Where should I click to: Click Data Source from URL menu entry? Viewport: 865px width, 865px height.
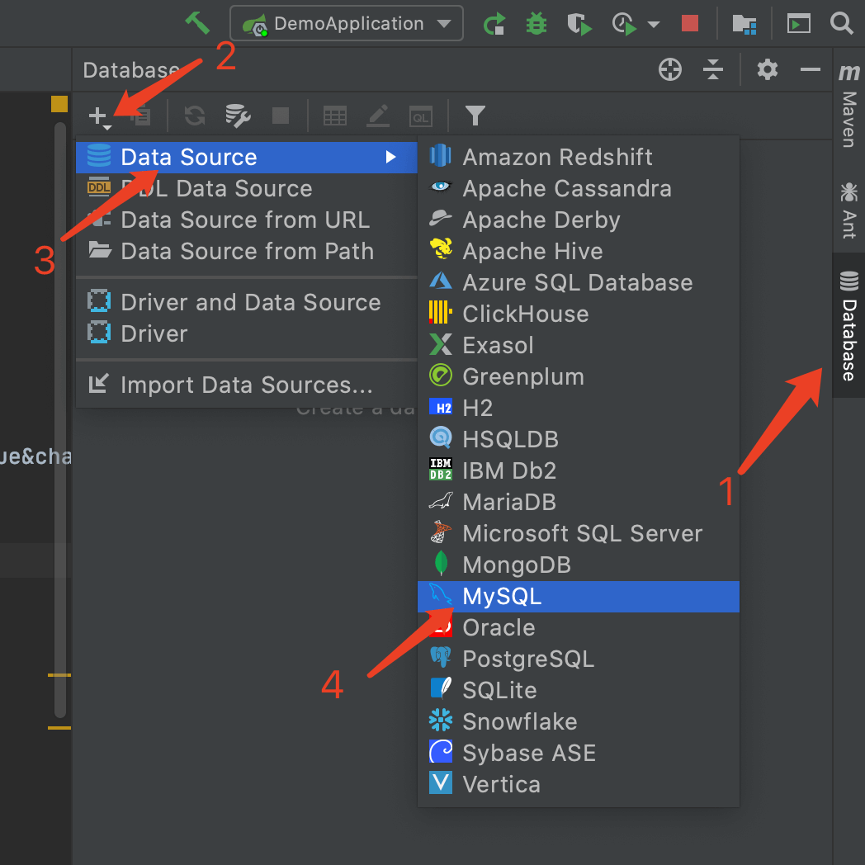point(245,220)
